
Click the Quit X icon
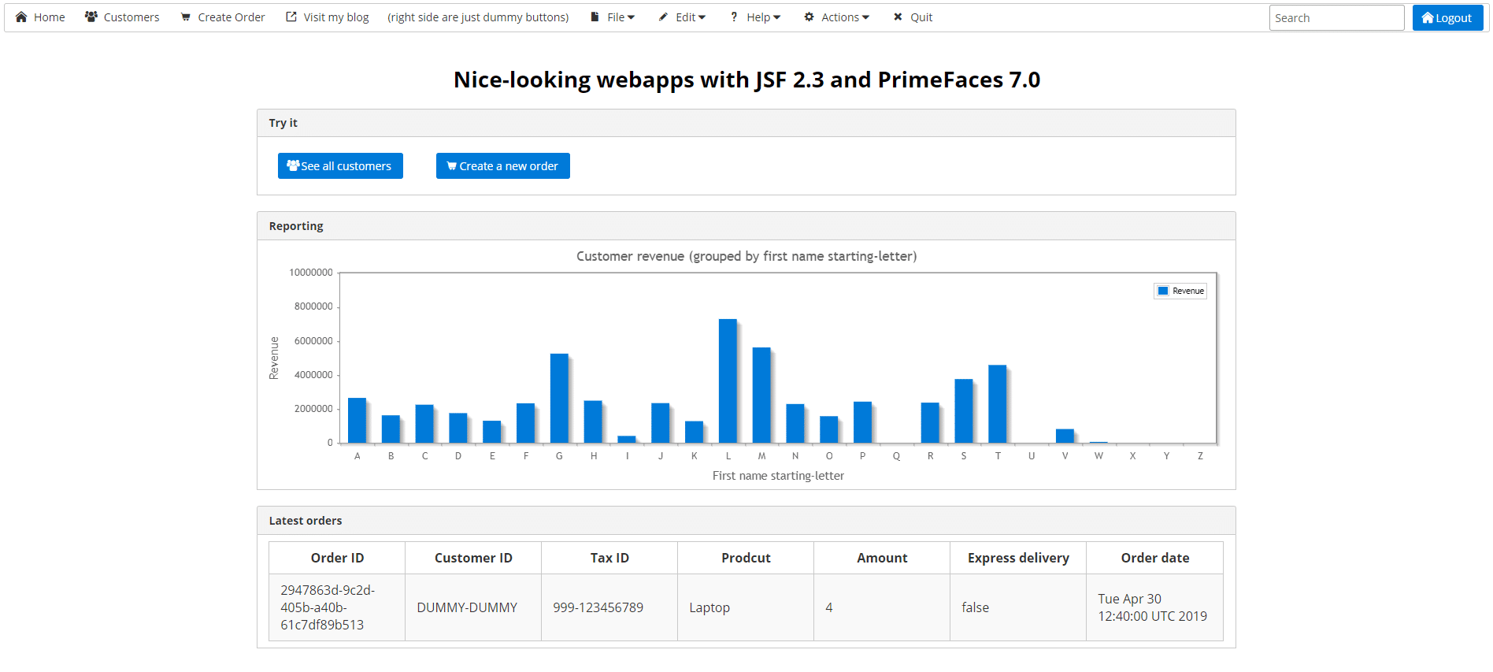tap(898, 17)
